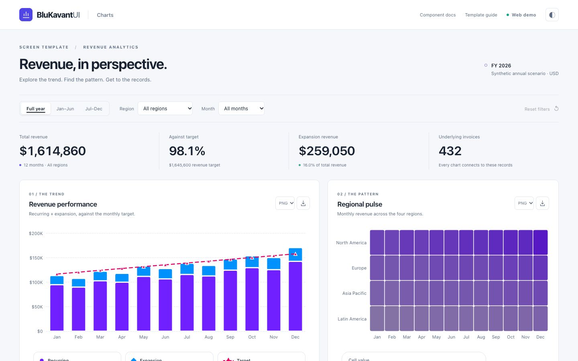Toggle the Target legend item
This screenshot has width=578, height=361.
[x=261, y=357]
